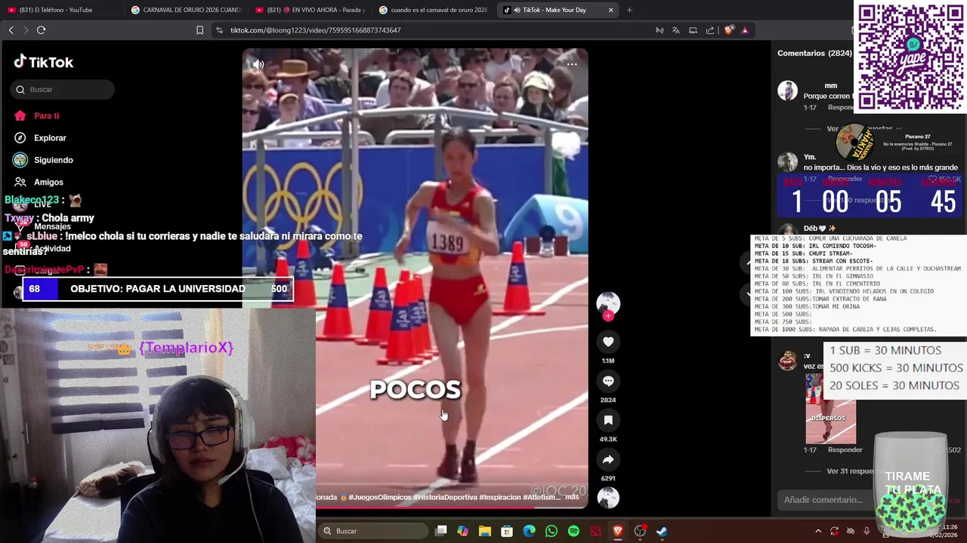Unmute the video with speaker icon
Image resolution: width=967 pixels, height=543 pixels.
pyautogui.click(x=258, y=64)
